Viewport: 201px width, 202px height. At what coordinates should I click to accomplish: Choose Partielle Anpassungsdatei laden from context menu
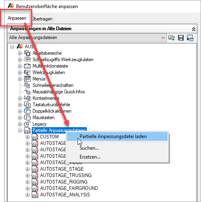(x=117, y=136)
